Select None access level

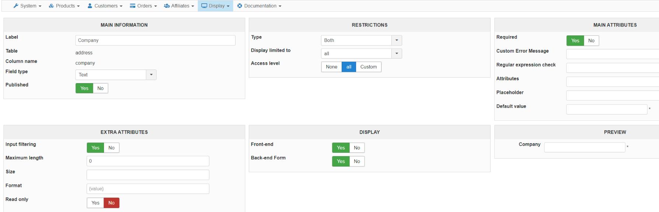click(x=331, y=67)
